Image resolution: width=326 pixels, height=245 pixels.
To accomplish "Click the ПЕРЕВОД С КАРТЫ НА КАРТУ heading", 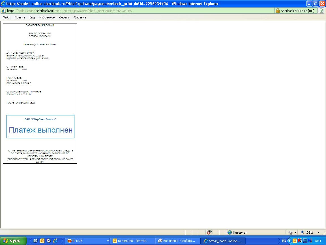I will [40, 44].
